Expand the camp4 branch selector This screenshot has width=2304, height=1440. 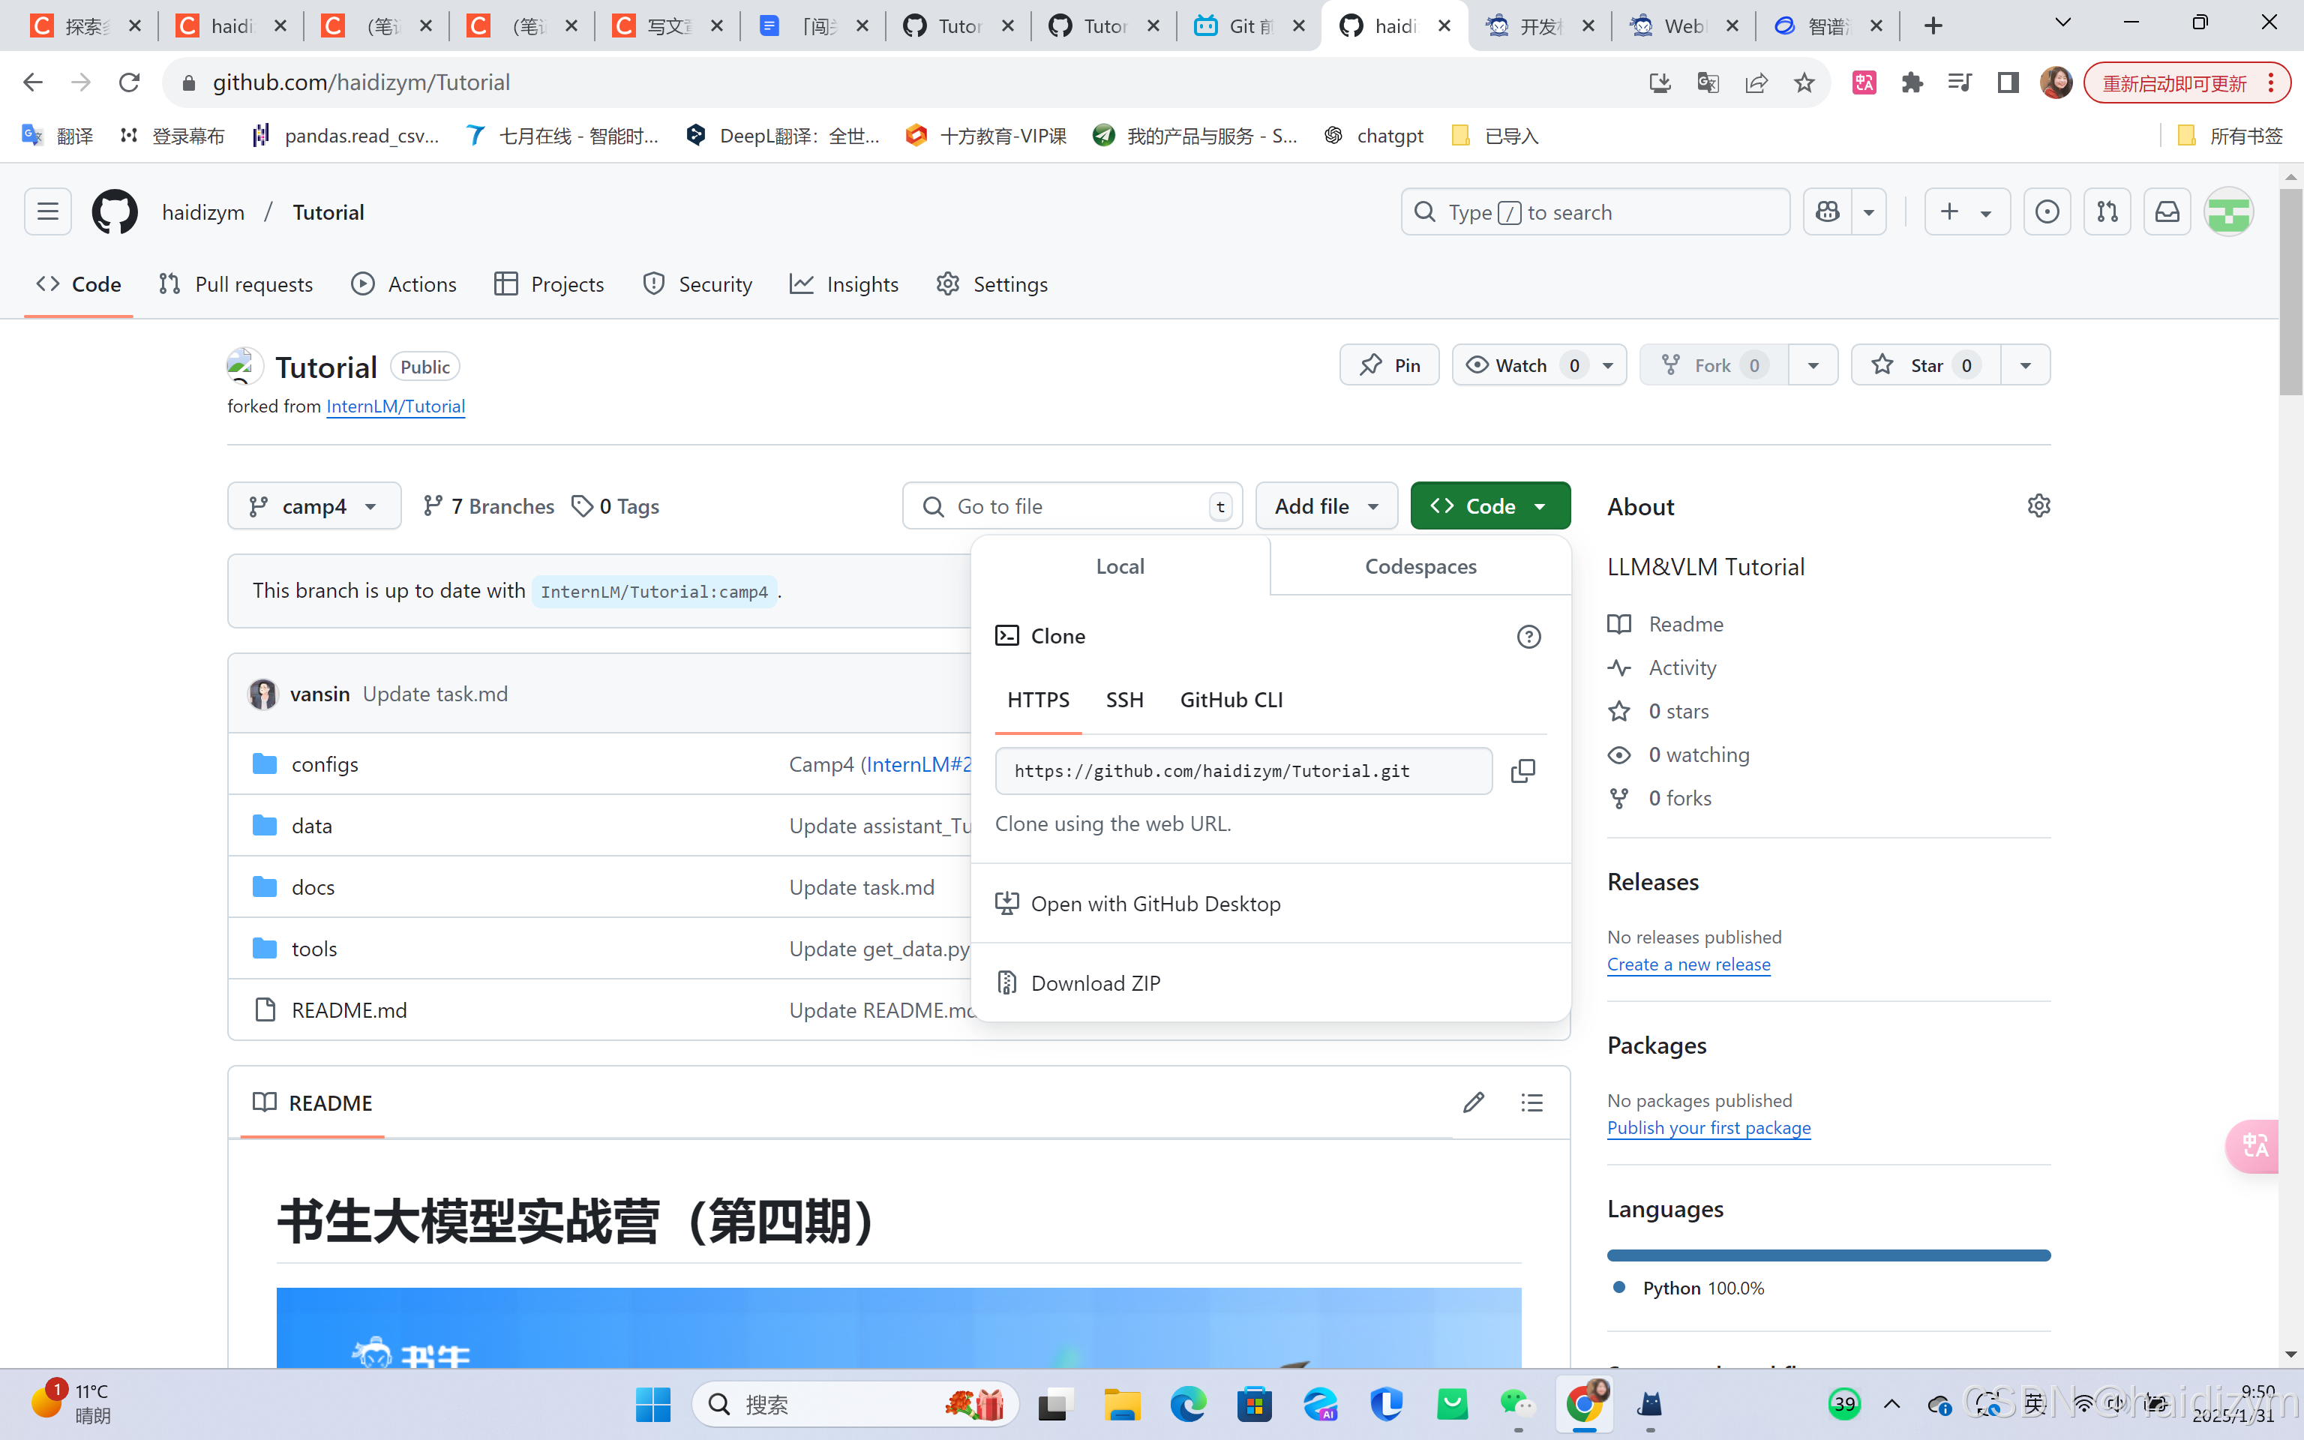point(313,507)
